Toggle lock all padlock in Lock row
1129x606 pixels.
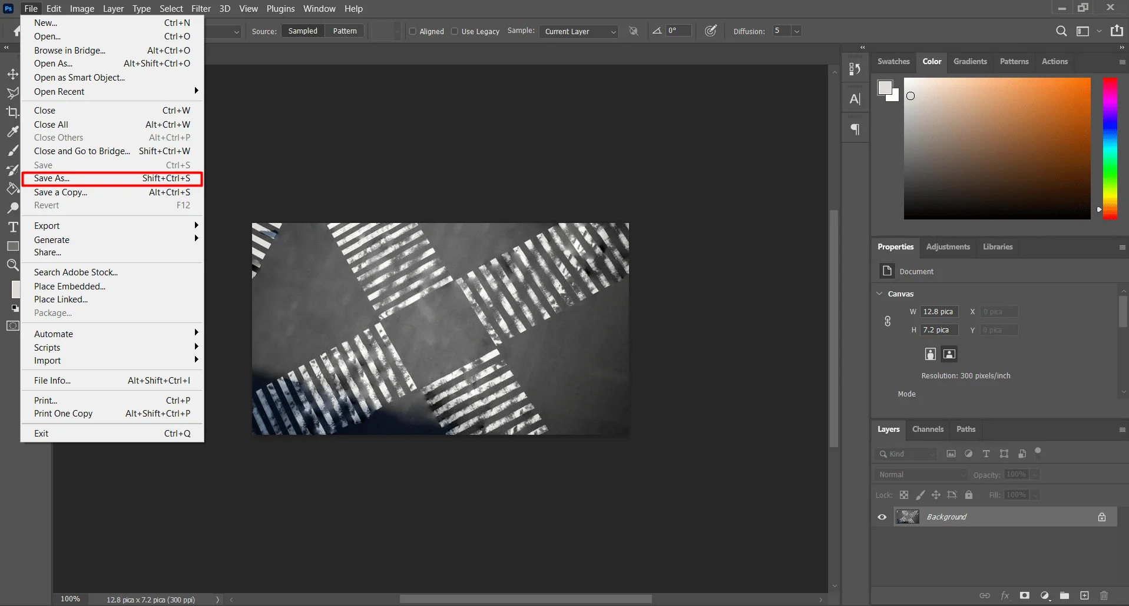click(969, 495)
